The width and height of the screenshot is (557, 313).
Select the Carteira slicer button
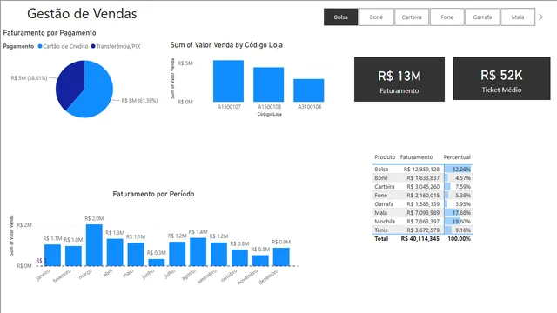(412, 17)
